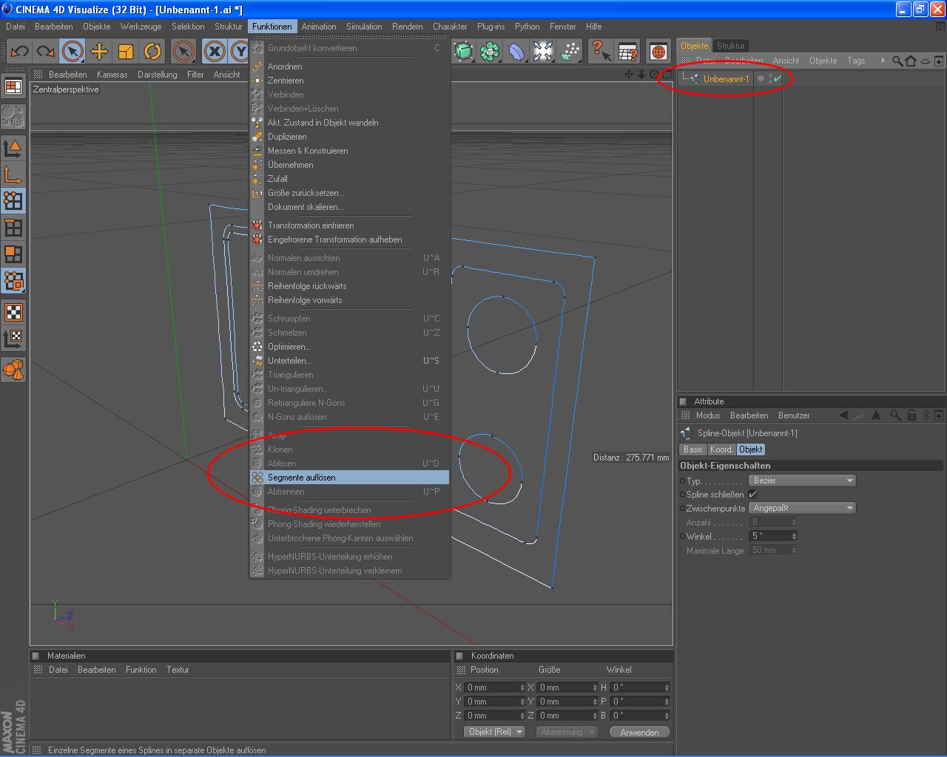This screenshot has width=947, height=757.
Task: Click the Winkel stepper arrows
Action: [794, 536]
